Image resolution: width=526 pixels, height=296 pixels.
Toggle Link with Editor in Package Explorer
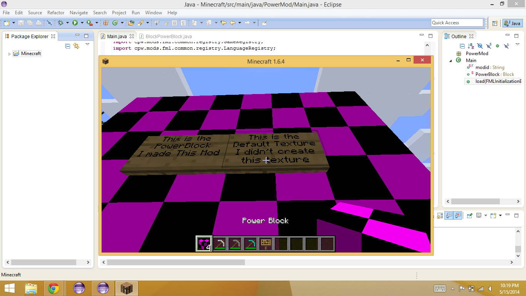76,46
